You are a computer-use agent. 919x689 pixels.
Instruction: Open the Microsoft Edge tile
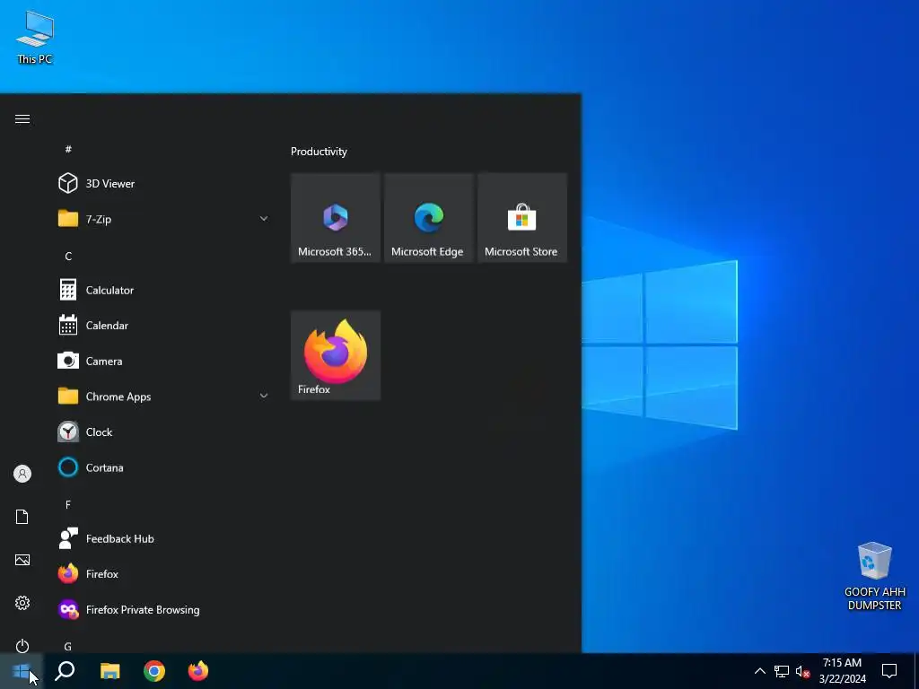(x=429, y=218)
